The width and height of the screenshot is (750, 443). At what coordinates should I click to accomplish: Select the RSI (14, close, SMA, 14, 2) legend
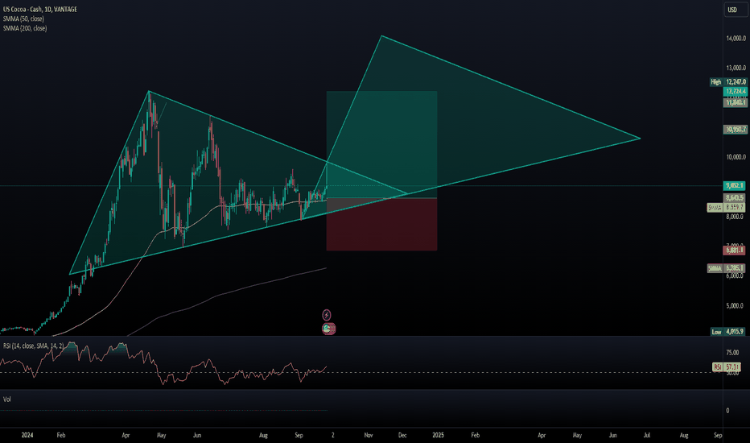coord(34,346)
